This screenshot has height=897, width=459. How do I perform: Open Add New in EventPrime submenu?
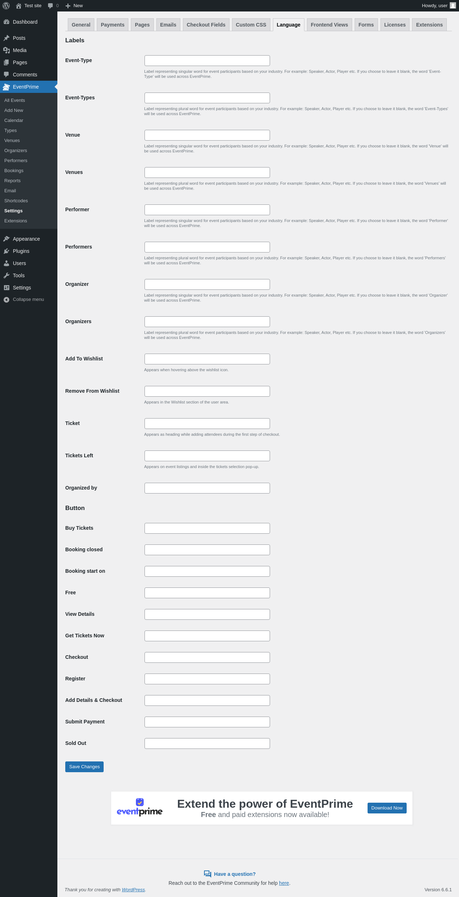14,110
